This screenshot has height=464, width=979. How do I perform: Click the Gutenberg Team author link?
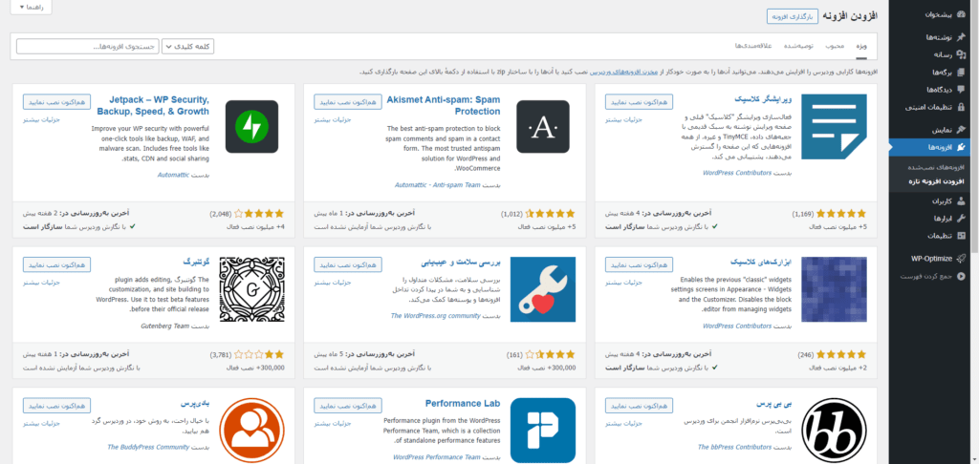tap(164, 327)
